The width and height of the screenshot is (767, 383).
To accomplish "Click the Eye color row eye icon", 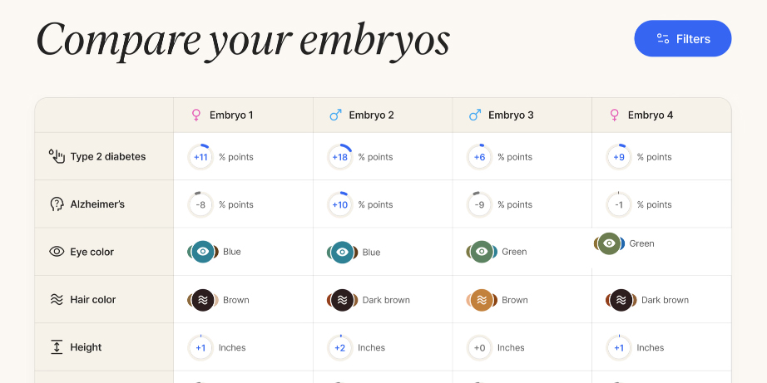I will [x=57, y=252].
